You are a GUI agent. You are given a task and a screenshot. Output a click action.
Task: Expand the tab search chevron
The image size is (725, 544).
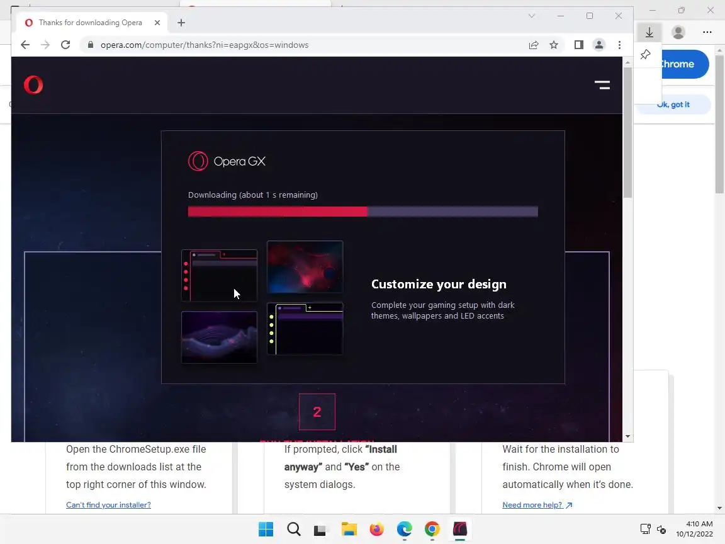click(532, 16)
